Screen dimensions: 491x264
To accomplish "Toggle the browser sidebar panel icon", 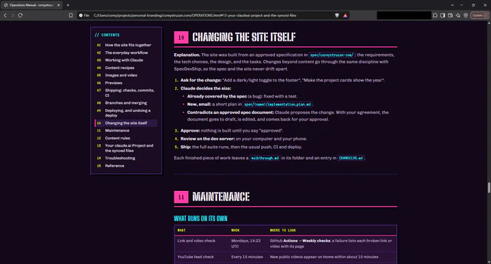I will [443, 15].
